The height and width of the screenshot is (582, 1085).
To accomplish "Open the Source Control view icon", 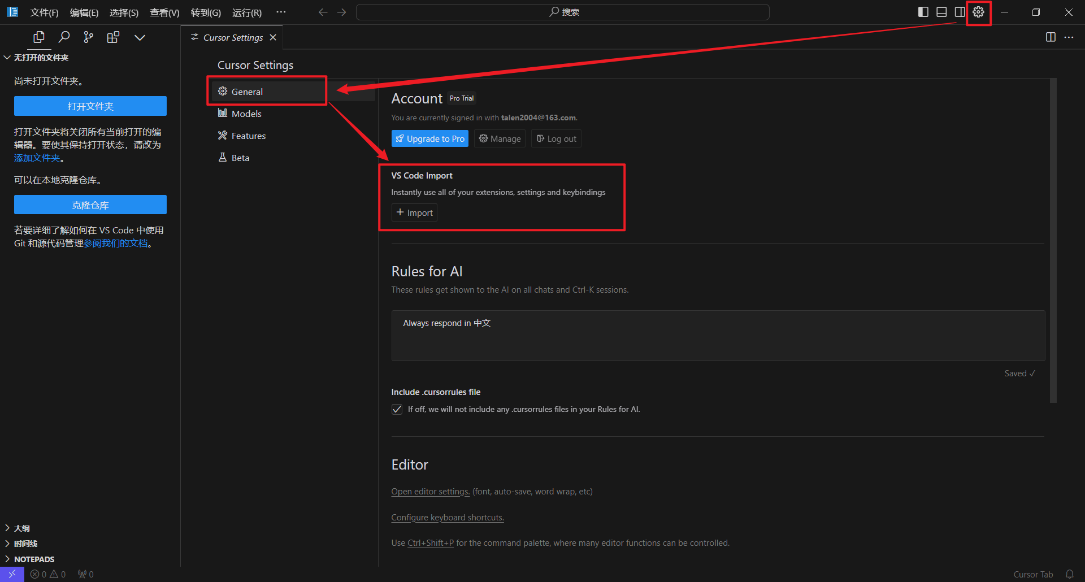I will point(89,37).
